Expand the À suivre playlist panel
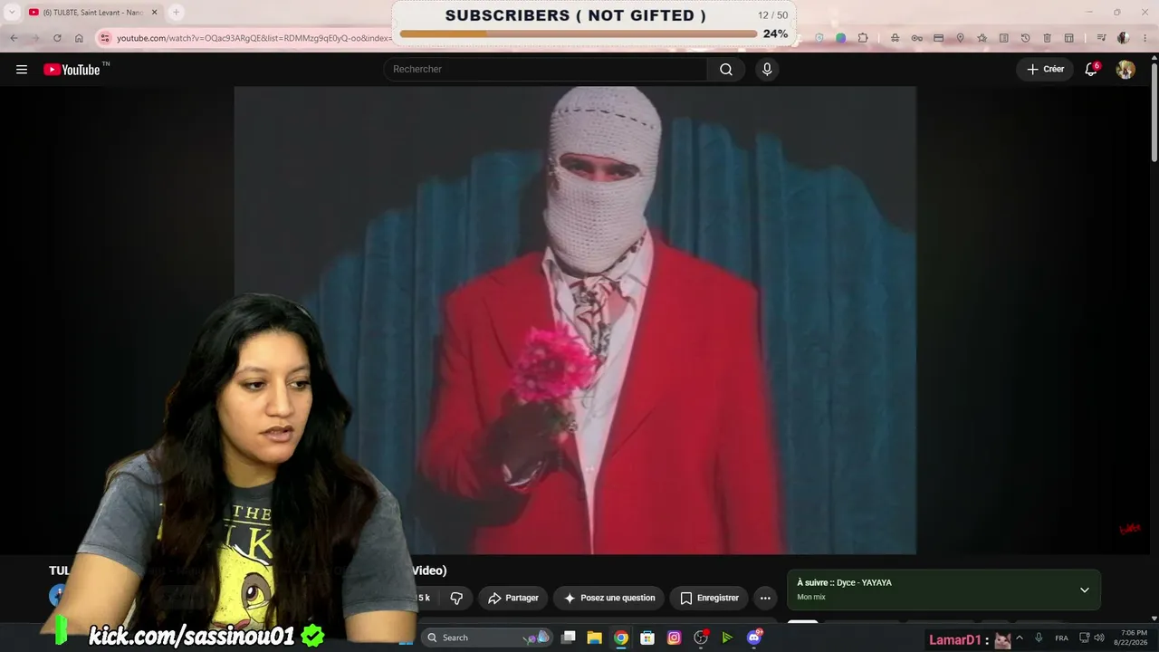Screen dimensions: 1159x652 tap(1085, 590)
